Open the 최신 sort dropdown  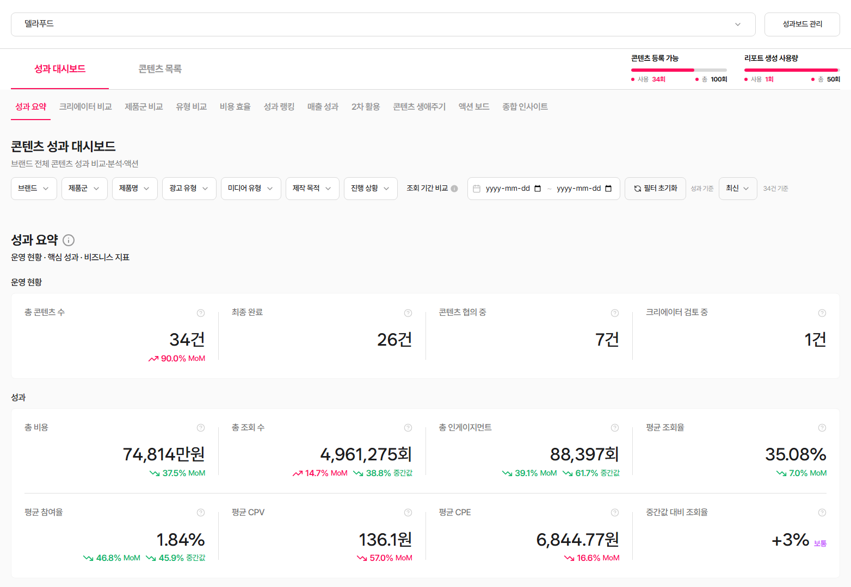pyautogui.click(x=738, y=189)
